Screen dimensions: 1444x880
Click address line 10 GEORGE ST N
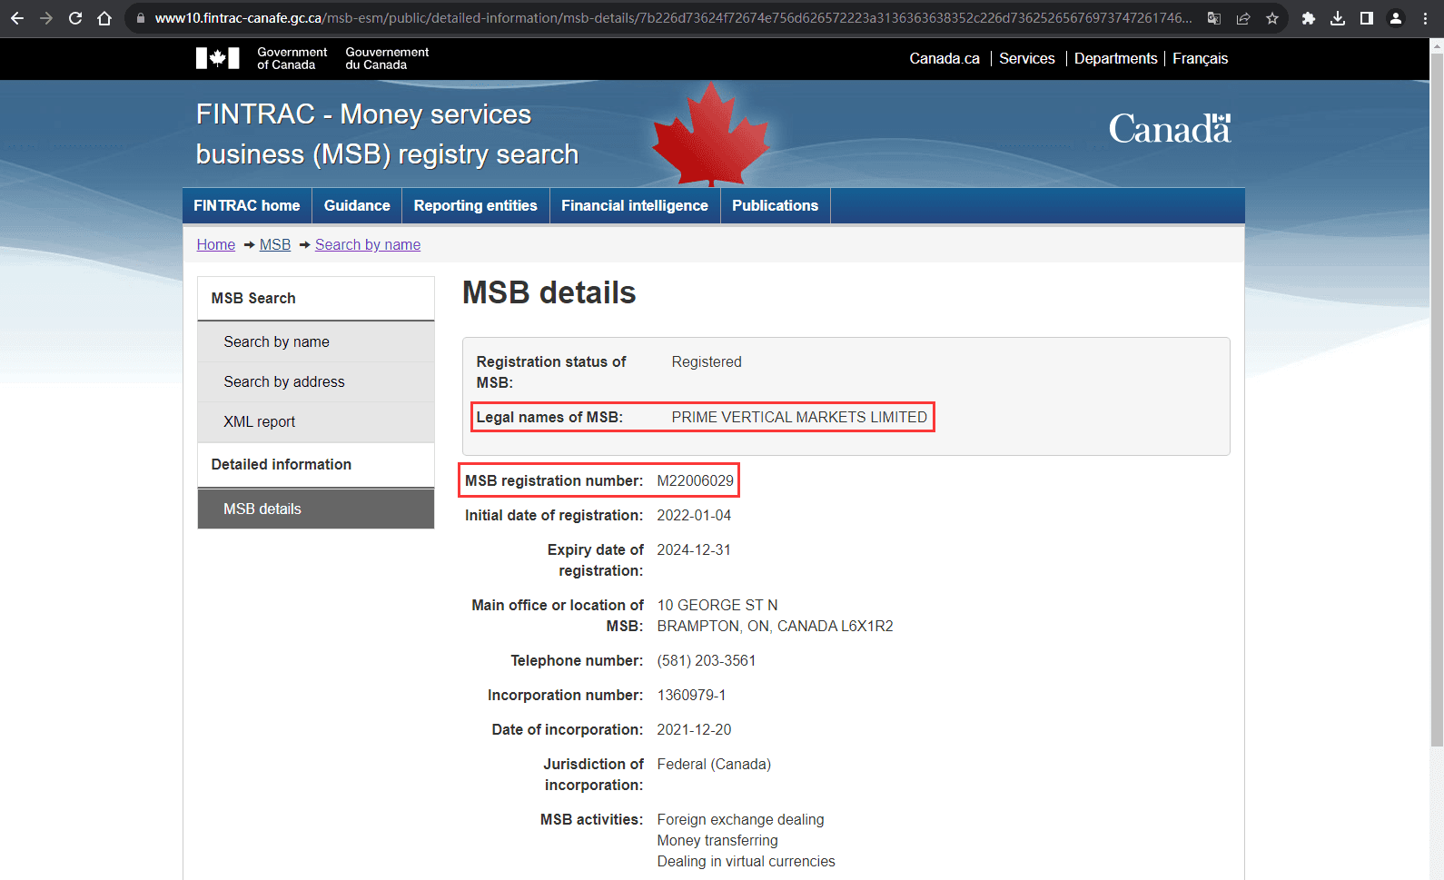(717, 605)
